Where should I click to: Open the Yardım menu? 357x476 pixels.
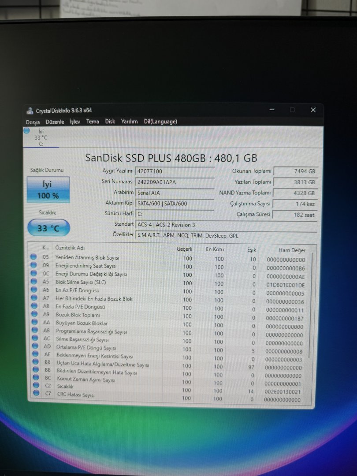pos(129,122)
